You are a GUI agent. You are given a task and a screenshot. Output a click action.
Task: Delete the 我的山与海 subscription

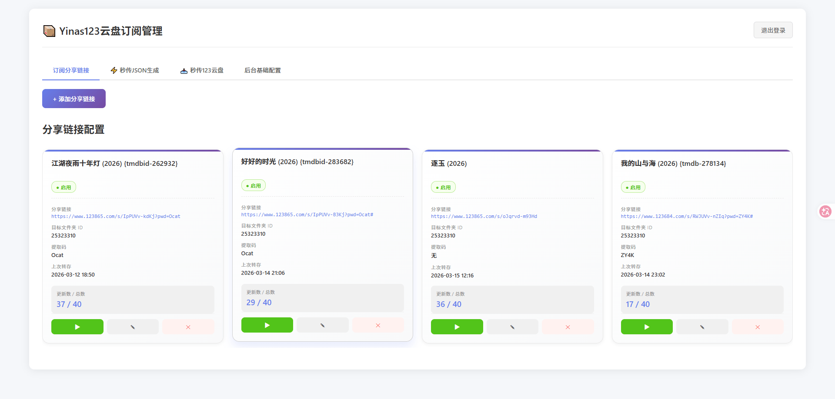pyautogui.click(x=758, y=327)
